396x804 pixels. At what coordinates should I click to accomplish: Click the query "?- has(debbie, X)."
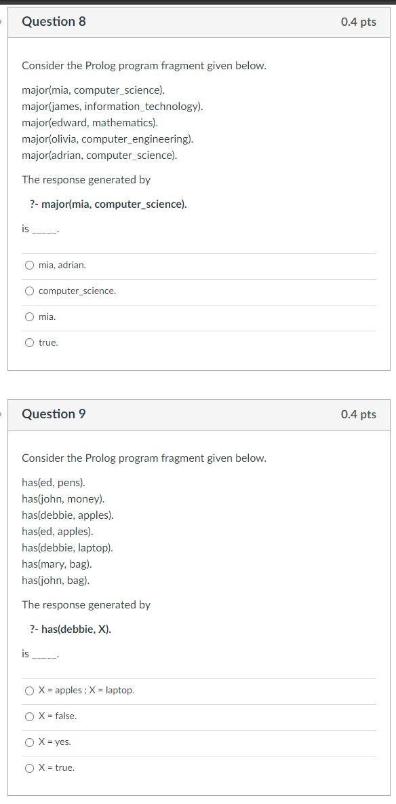(71, 629)
